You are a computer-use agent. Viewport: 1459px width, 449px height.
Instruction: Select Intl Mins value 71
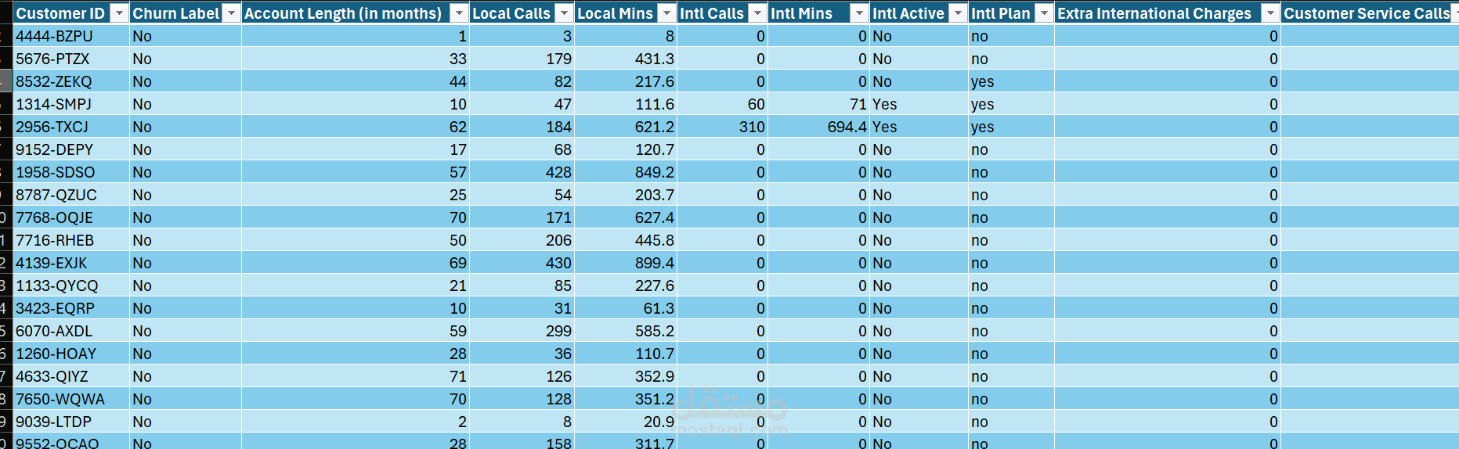[818, 104]
